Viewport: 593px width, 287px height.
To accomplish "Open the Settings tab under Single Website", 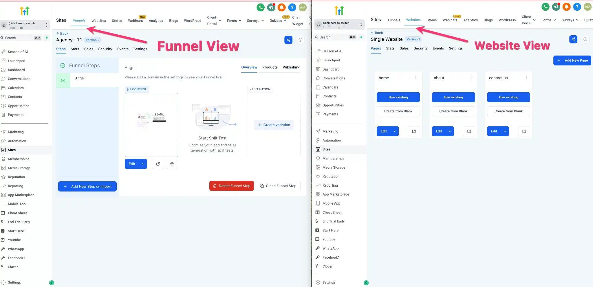I will (456, 48).
